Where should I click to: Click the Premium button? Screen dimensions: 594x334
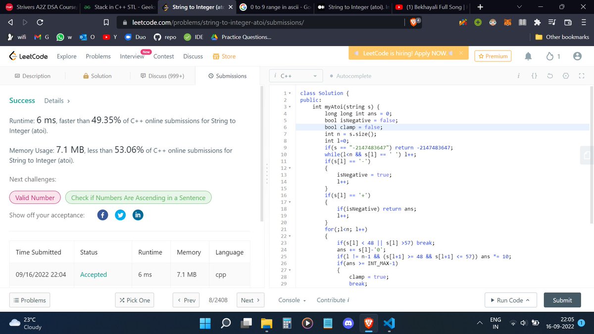click(493, 56)
